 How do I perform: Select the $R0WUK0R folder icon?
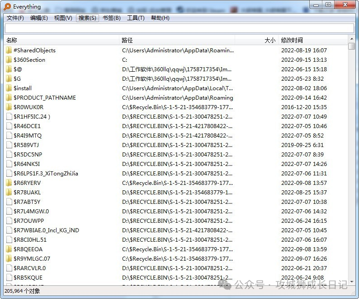(x=9, y=107)
